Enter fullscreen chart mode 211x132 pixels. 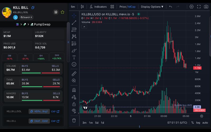pos(199,7)
